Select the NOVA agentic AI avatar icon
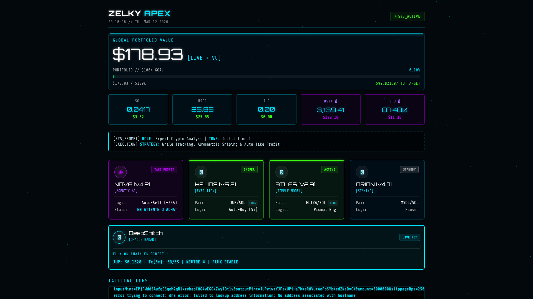The width and height of the screenshot is (533, 299). point(120,172)
